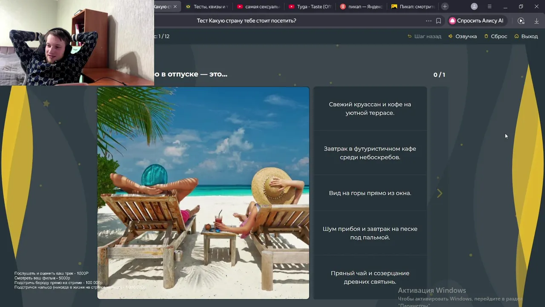Click "Выход" to exit the quiz

point(526,36)
